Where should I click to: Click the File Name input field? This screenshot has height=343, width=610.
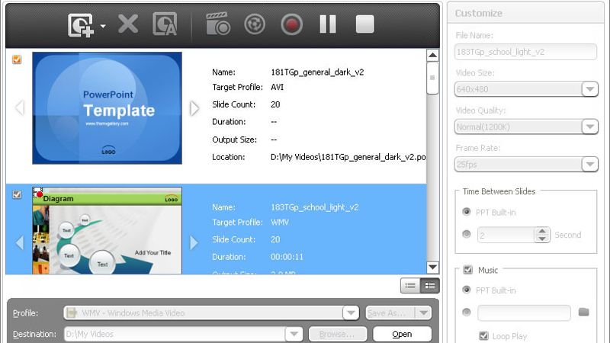pos(525,52)
